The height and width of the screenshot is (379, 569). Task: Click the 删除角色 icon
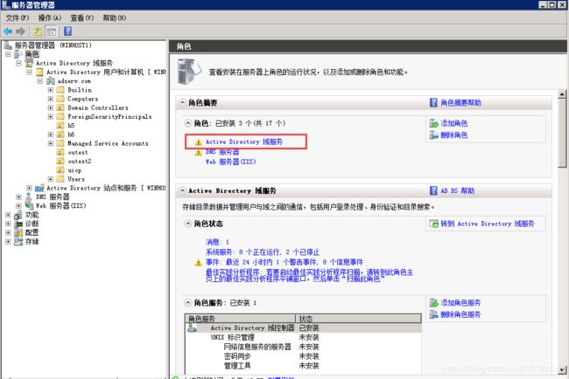(433, 135)
